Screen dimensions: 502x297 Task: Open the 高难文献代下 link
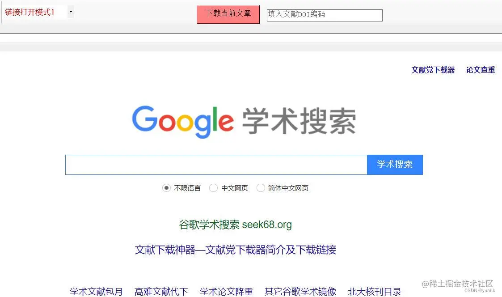161,292
